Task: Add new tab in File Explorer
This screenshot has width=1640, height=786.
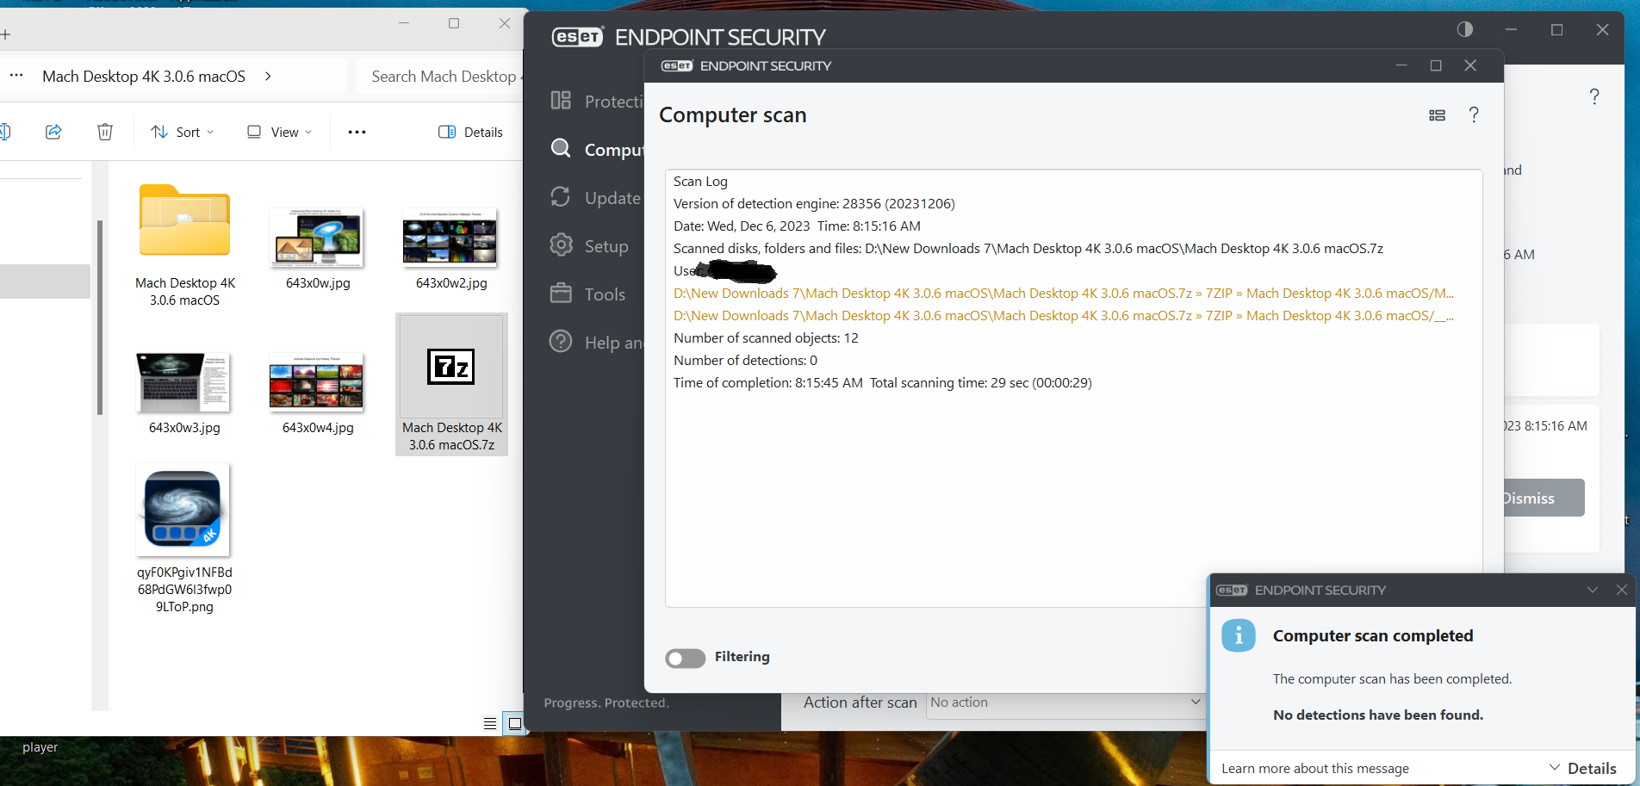Action: [5, 34]
